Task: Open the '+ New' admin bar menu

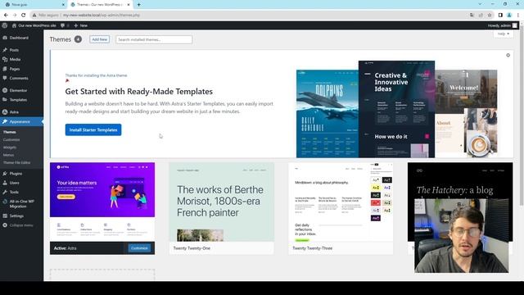Action: (x=80, y=25)
